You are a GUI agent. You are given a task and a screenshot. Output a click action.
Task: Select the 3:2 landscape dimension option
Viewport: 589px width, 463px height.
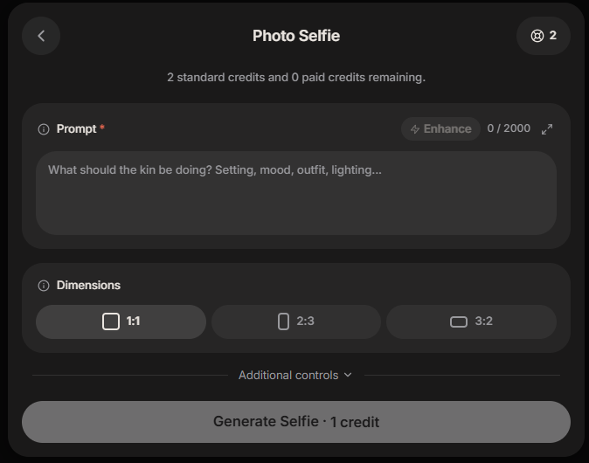coord(471,321)
